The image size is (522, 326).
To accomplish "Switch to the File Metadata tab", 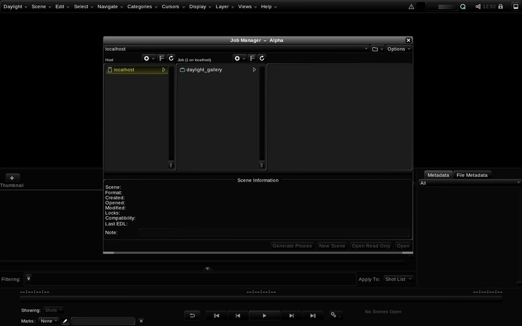I will coord(472,175).
